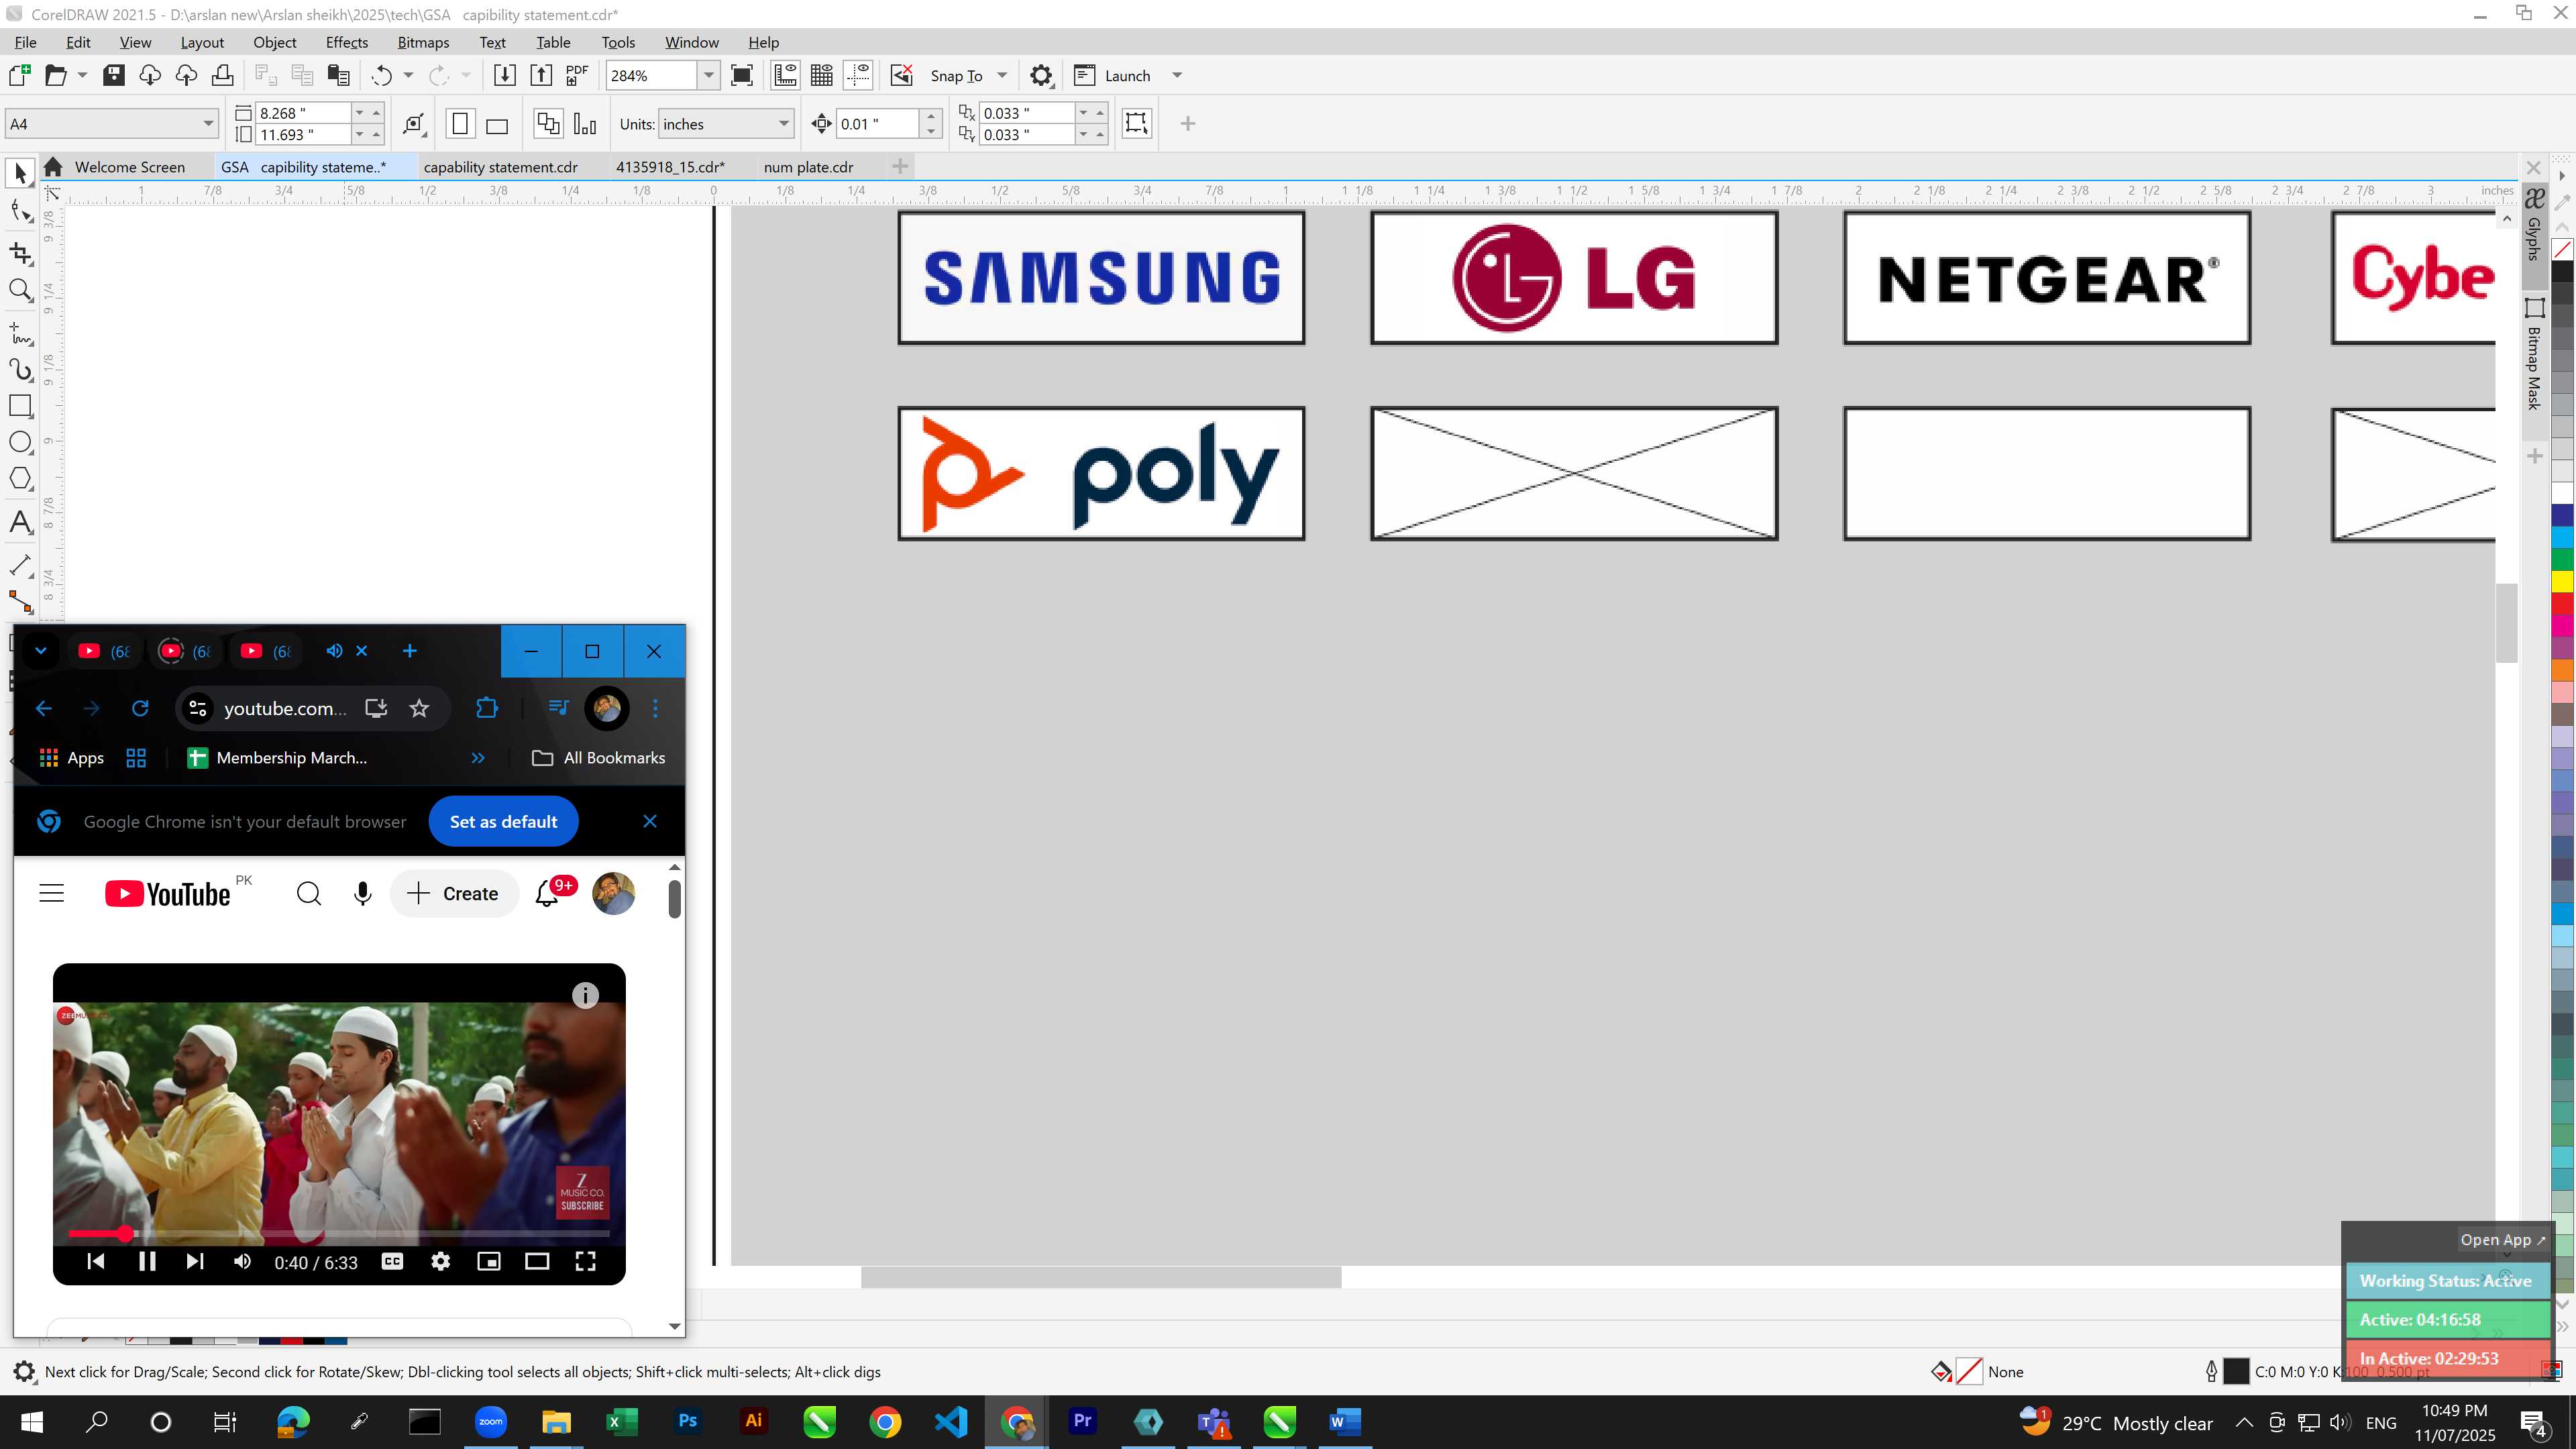The height and width of the screenshot is (1449, 2576).
Task: Click the Print icon
Action: [x=223, y=75]
